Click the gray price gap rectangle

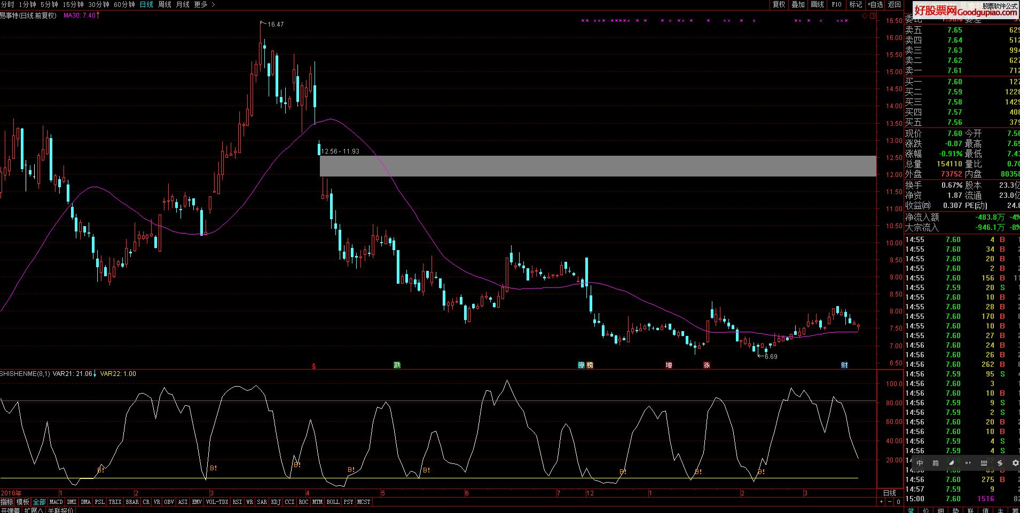click(598, 166)
